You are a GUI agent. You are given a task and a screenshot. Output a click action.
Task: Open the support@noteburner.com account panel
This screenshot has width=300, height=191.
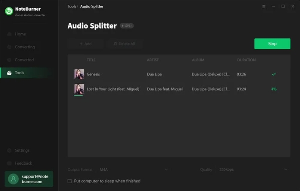29,179
